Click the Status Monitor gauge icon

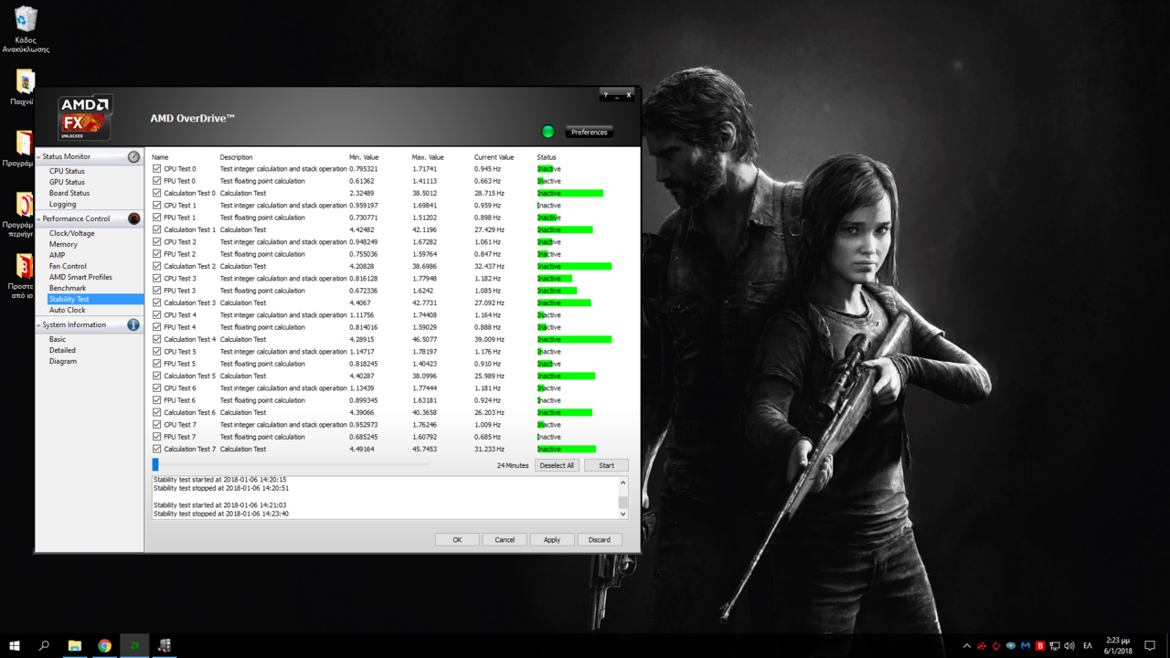(x=134, y=156)
